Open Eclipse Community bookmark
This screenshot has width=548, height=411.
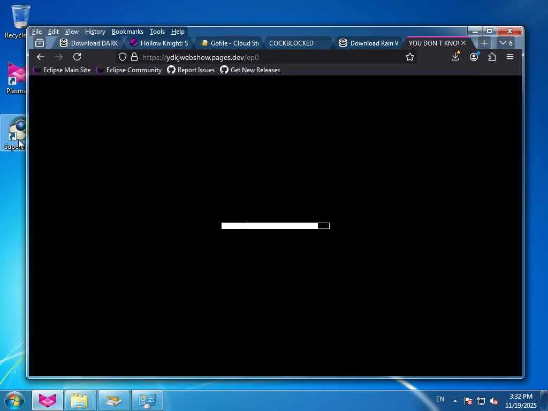click(x=129, y=70)
